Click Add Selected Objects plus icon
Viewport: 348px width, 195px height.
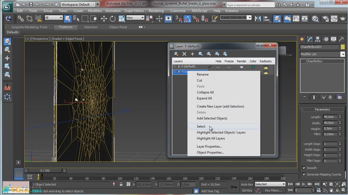[x=192, y=54]
